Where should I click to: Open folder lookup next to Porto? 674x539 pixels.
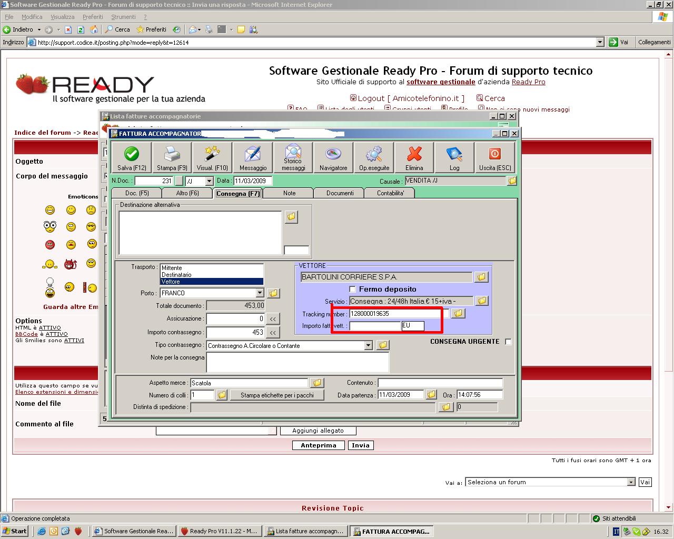(273, 293)
